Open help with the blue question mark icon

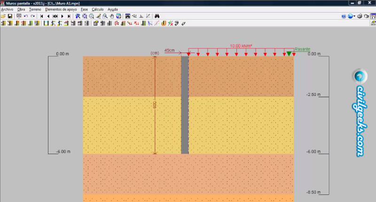(344, 16)
